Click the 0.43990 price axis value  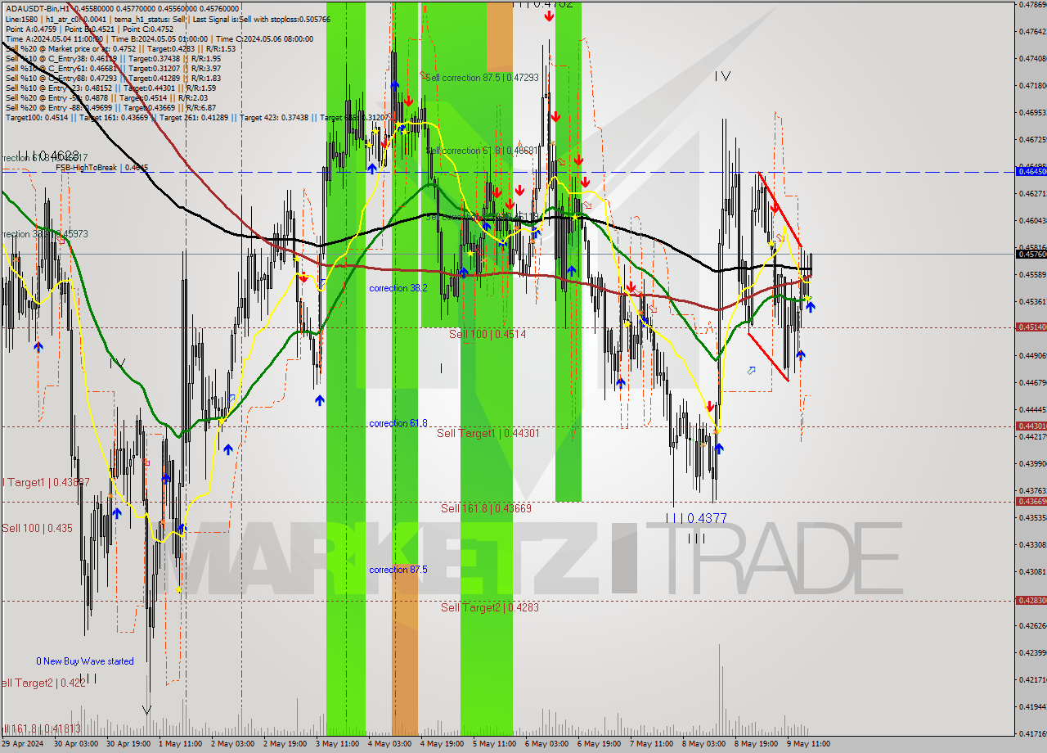[1032, 463]
